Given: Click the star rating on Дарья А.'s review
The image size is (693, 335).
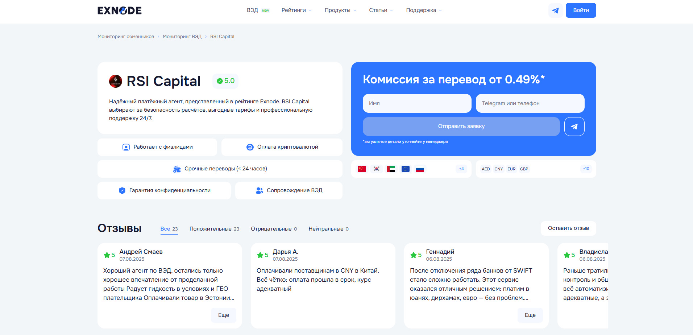Looking at the screenshot, I should point(263,255).
